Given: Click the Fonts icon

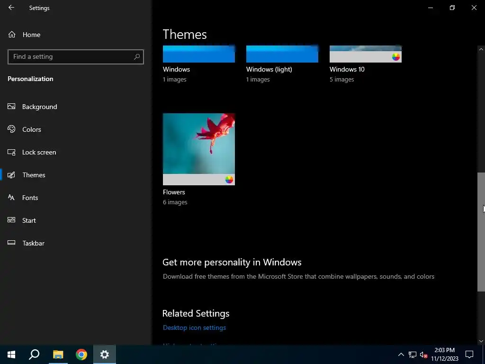Looking at the screenshot, I should pyautogui.click(x=11, y=198).
